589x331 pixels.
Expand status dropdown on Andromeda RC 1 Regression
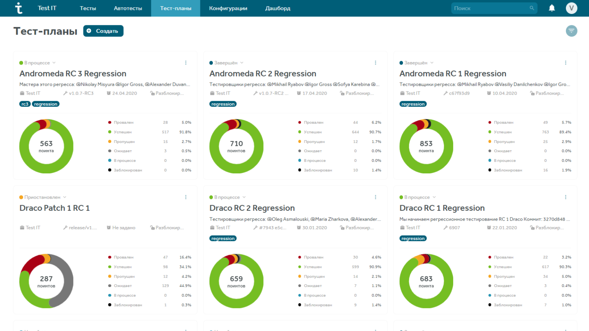pos(432,63)
